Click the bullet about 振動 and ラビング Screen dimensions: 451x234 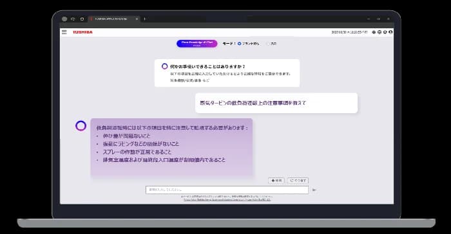click(x=141, y=144)
